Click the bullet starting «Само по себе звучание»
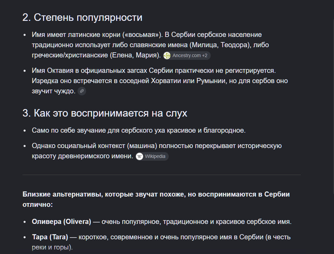334x254 pixels. 139,130
